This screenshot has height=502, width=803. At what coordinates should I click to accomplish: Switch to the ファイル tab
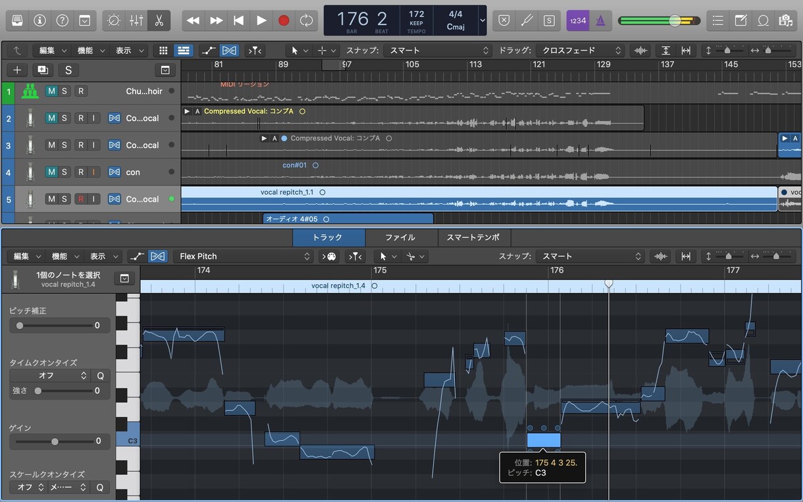[x=400, y=238]
